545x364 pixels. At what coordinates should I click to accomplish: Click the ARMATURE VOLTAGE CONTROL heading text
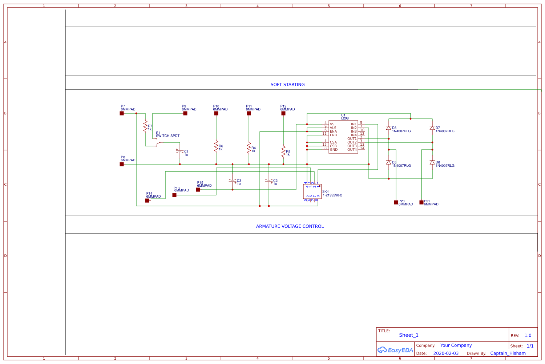click(290, 226)
